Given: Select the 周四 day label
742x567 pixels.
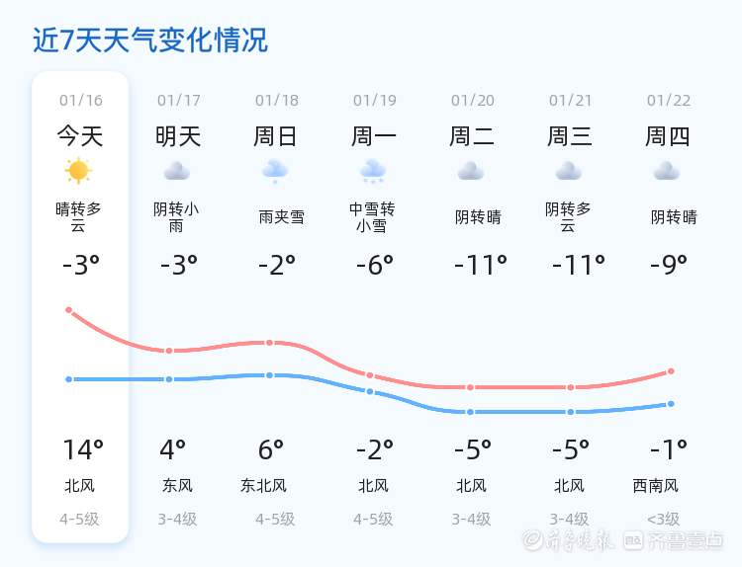Looking at the screenshot, I should [668, 136].
